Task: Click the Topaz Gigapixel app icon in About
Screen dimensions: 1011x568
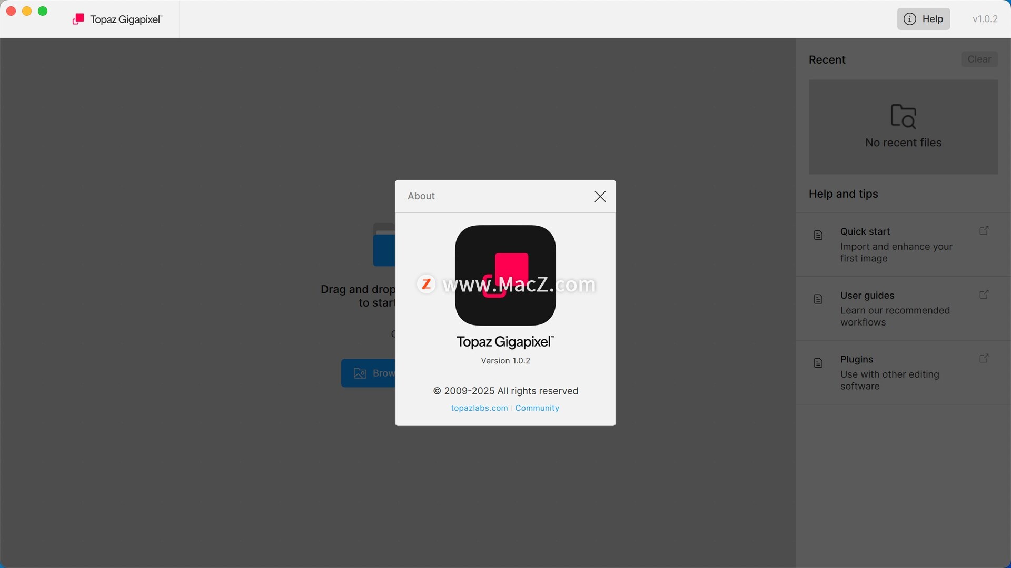Action: coord(505,275)
